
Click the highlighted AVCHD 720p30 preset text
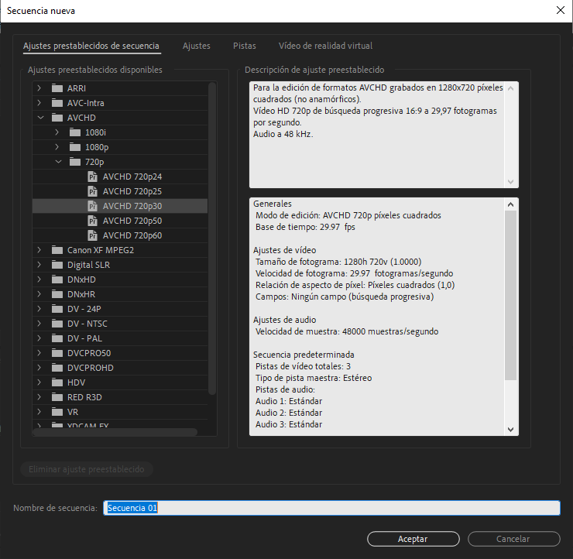point(132,206)
